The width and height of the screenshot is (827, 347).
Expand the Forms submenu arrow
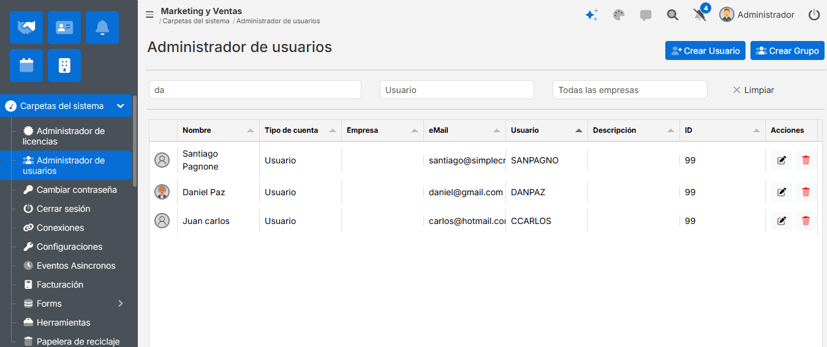coord(121,304)
